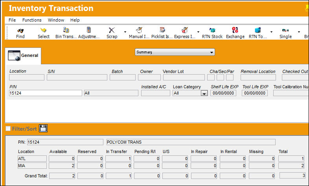The width and height of the screenshot is (309, 186).
Task: Enable the Filter/Sort checkbox
Action: (x=8, y=129)
